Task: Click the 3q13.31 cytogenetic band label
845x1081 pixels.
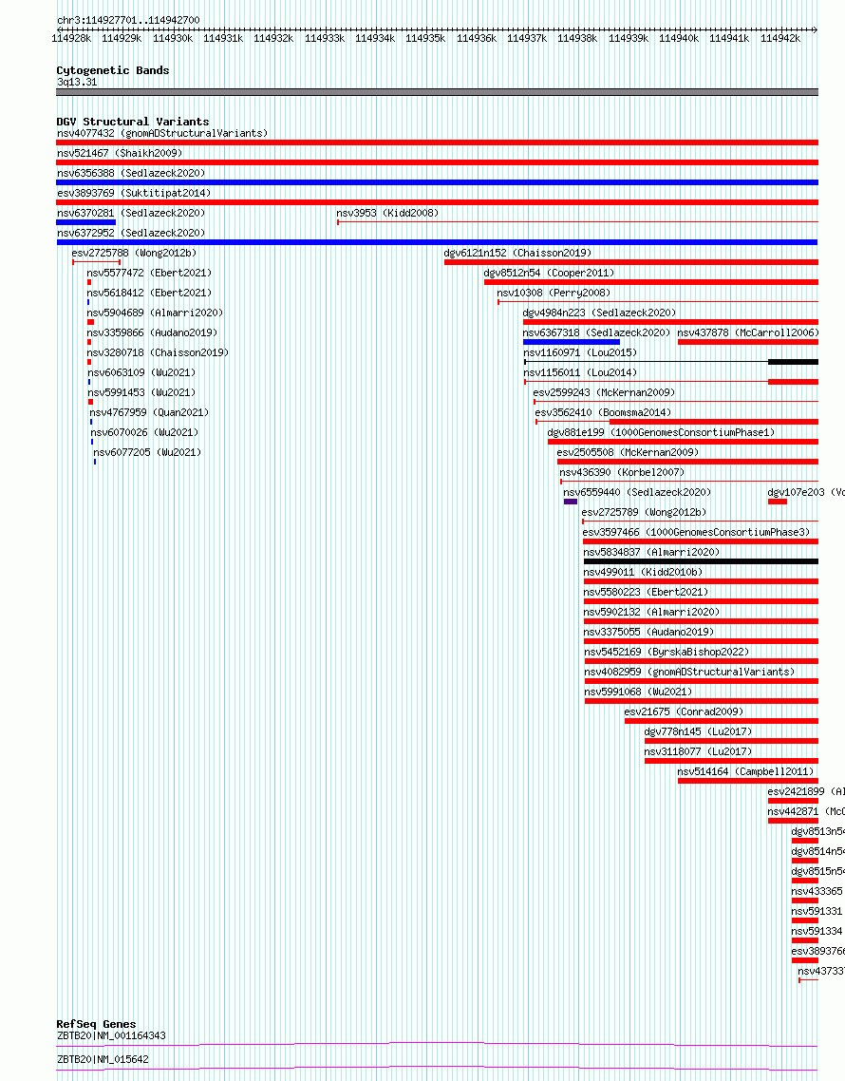Action: [x=77, y=82]
